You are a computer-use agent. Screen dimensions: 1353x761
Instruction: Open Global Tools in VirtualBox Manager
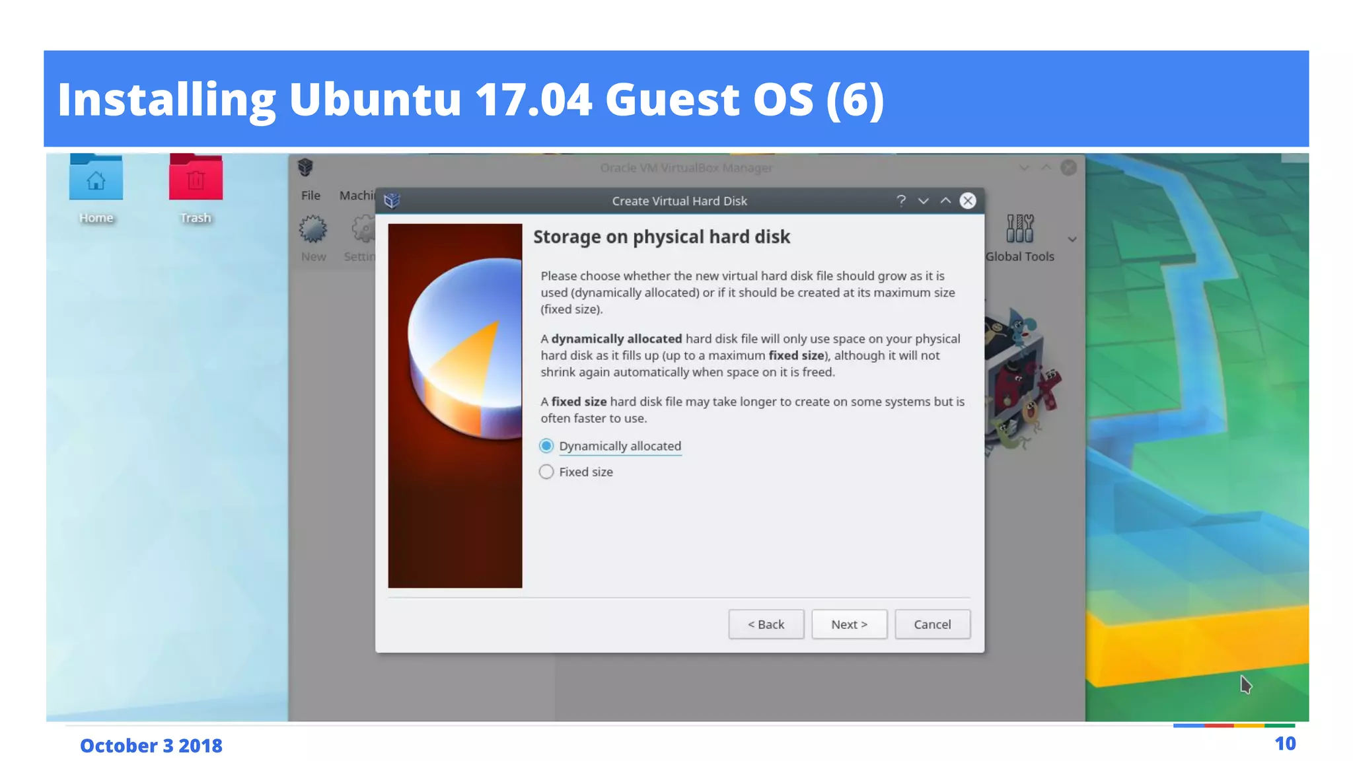pos(1019,238)
